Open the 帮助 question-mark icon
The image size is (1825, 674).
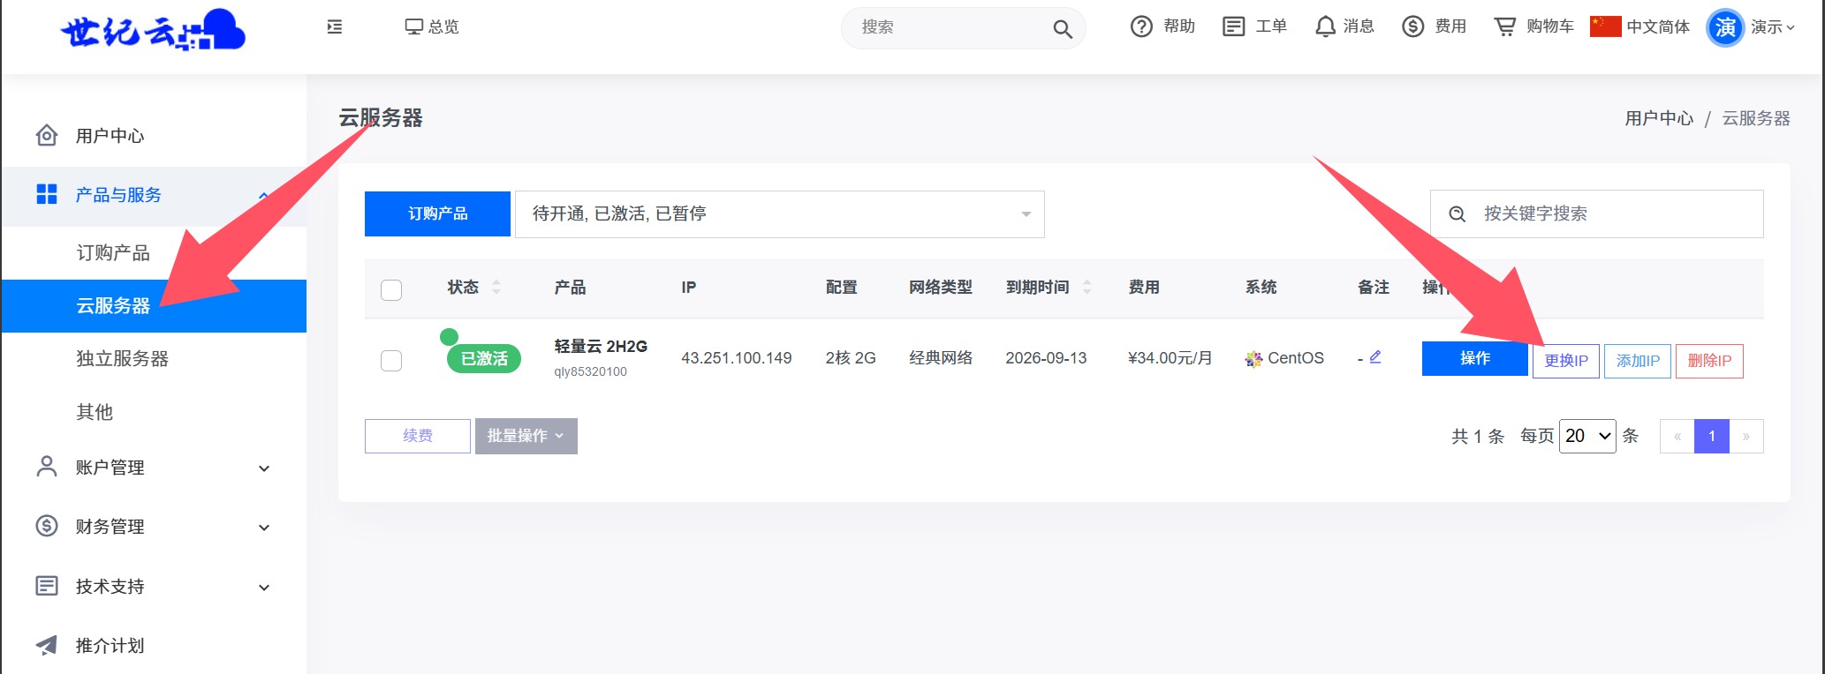point(1141,26)
